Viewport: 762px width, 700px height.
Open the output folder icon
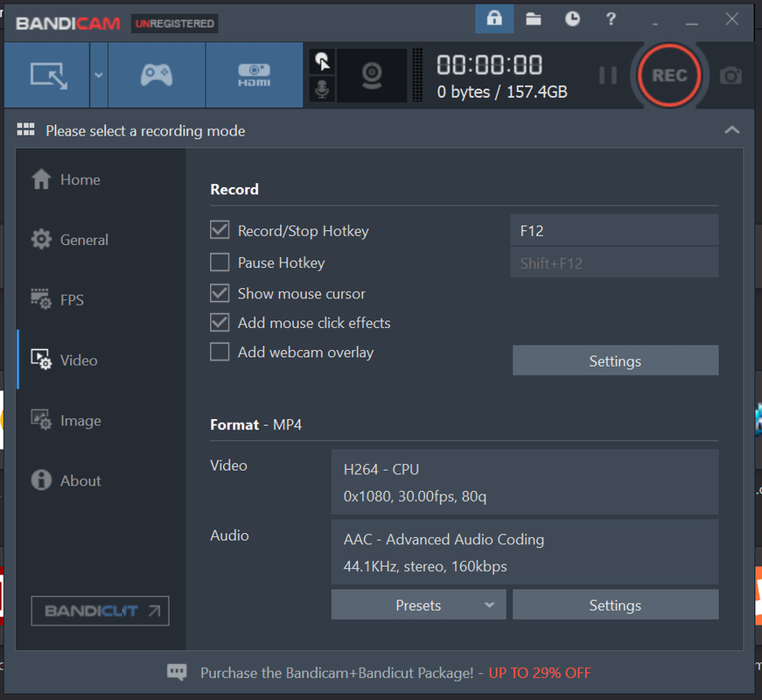coord(533,19)
